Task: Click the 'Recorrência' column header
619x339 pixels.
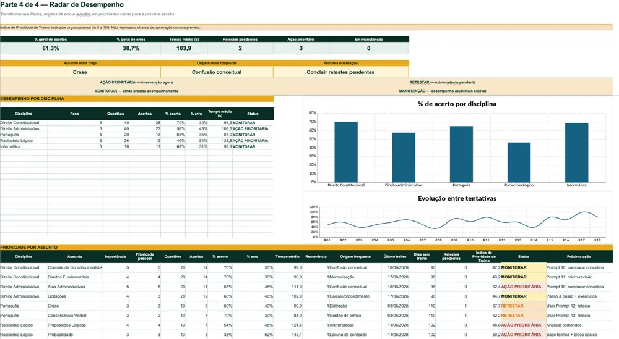Action: tap(316, 257)
